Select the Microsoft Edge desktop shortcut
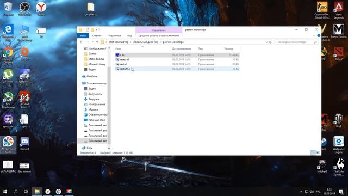 coord(8,33)
